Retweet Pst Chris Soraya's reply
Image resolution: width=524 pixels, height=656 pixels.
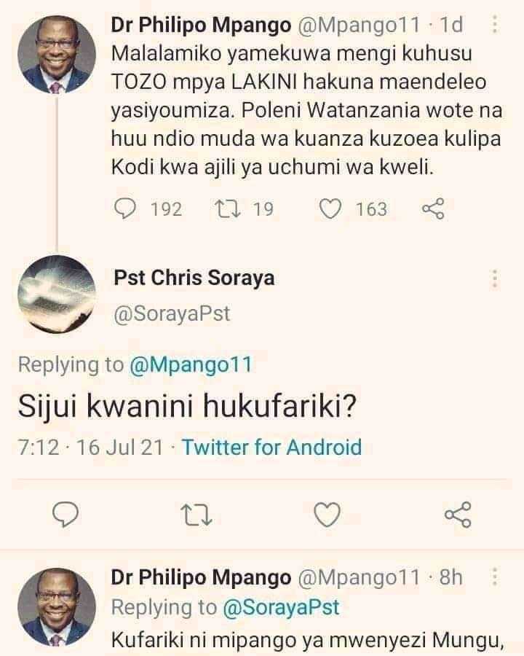[x=196, y=515]
